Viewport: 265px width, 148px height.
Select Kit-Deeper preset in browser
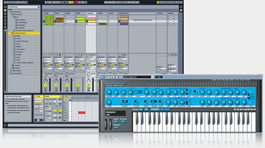(22, 20)
